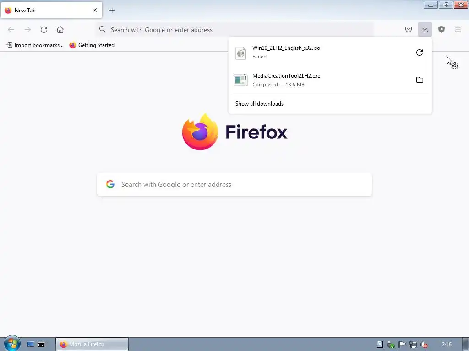Viewport: 469px width, 351px height.
Task: Open the Save to Pocket icon
Action: pos(408,29)
